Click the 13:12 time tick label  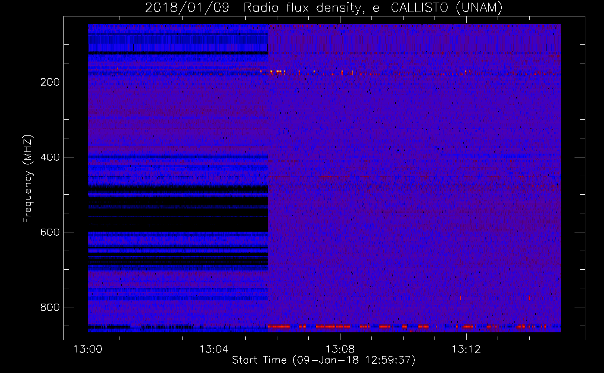tap(466, 350)
